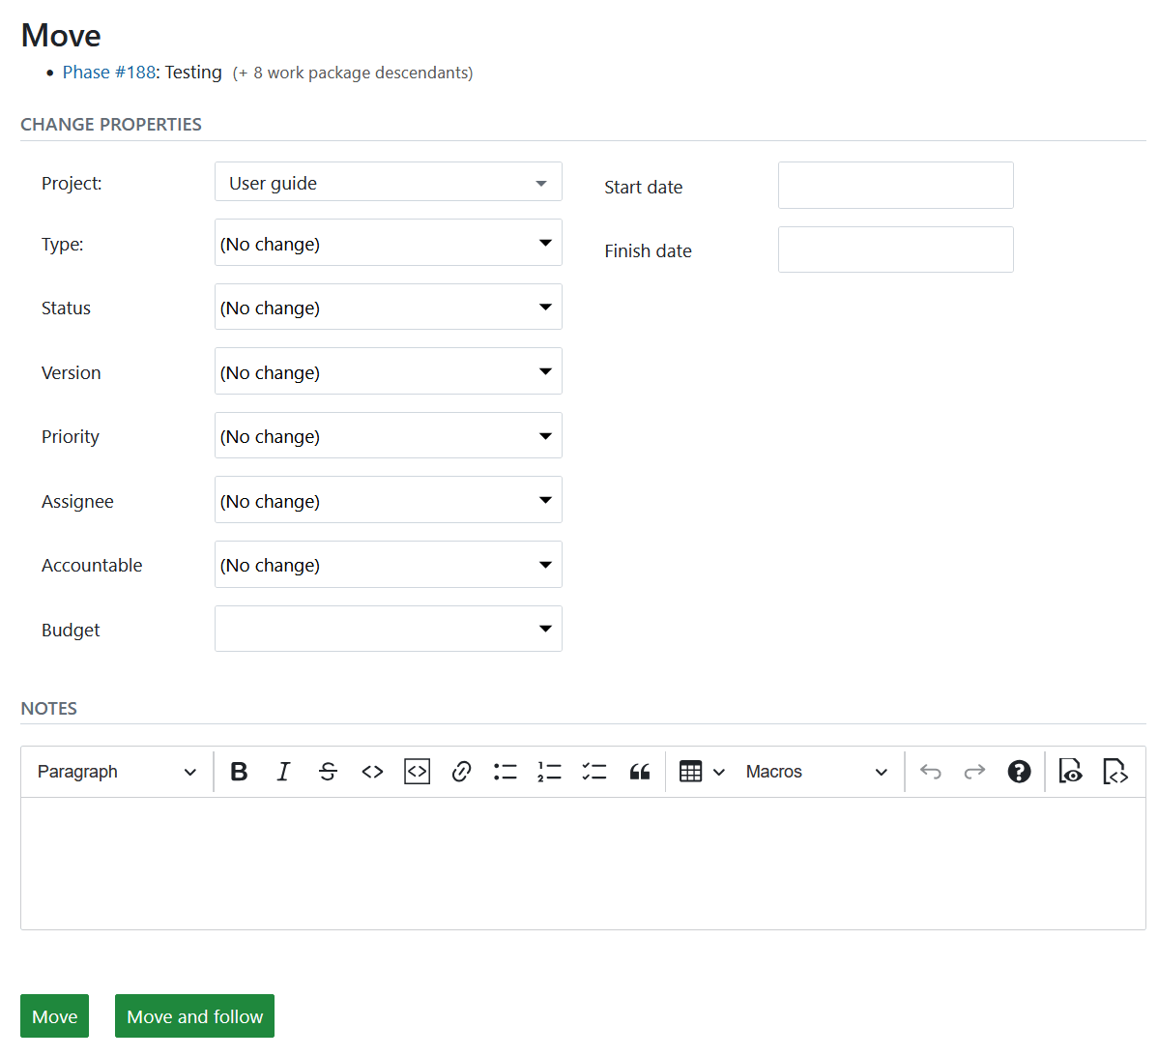Insert a code block in the editor
The width and height of the screenshot is (1158, 1057).
[417, 771]
